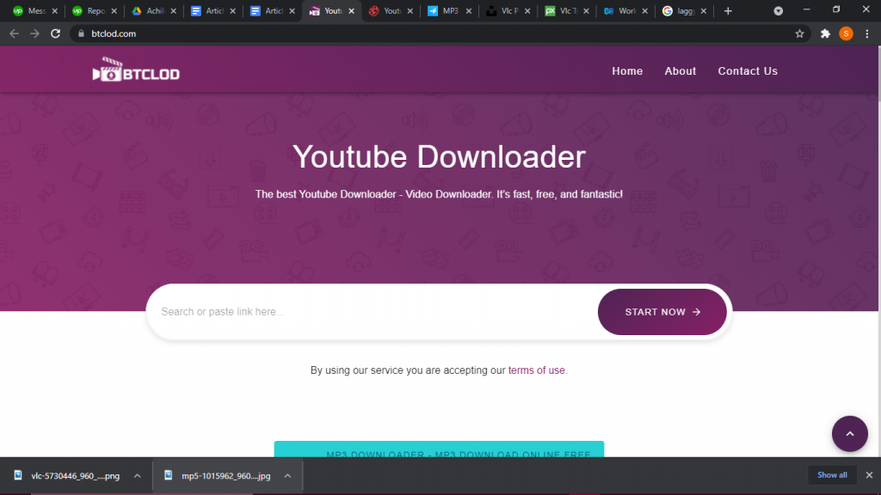The width and height of the screenshot is (881, 495).
Task: Expand options for the mp5-1015962 download
Action: click(287, 476)
